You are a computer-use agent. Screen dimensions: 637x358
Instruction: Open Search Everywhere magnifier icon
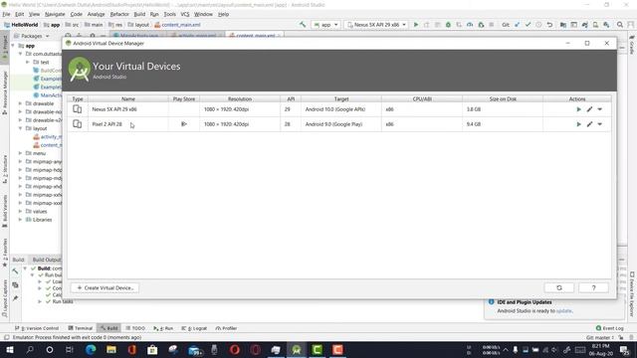(620, 25)
